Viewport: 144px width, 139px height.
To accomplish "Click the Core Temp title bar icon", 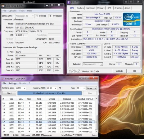I will [x=3, y=6].
